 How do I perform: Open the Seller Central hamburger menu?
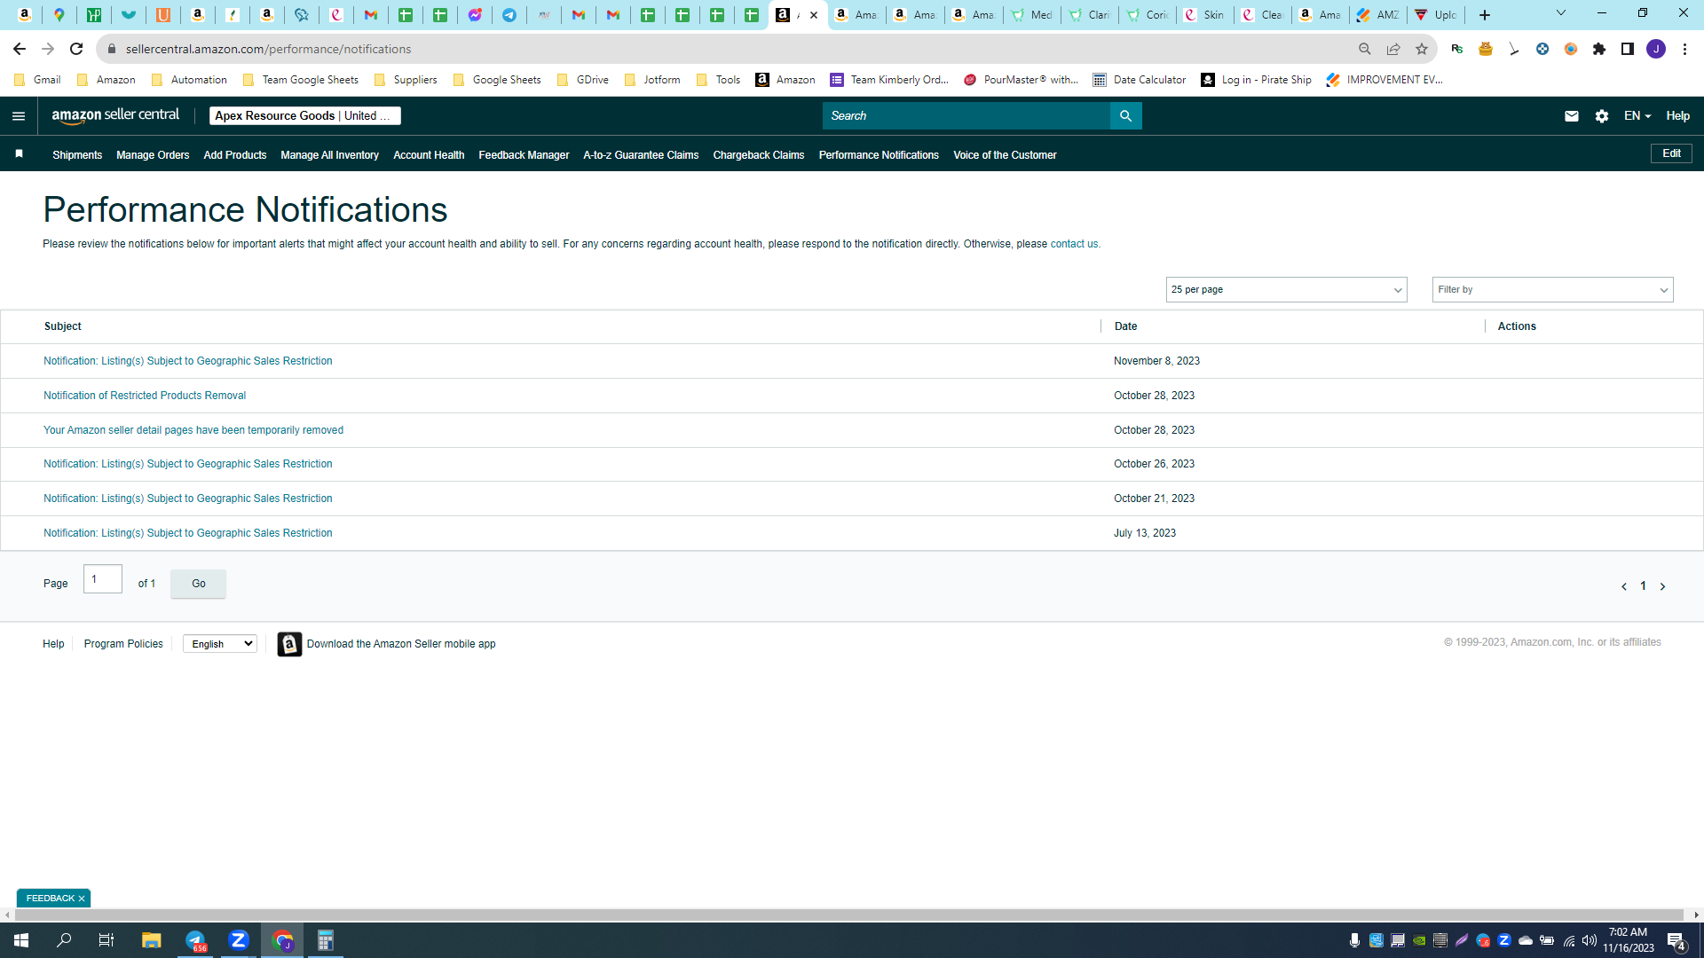[19, 116]
